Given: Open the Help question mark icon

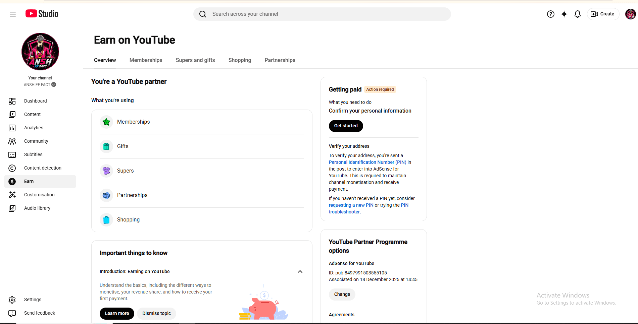Looking at the screenshot, I should pos(551,14).
